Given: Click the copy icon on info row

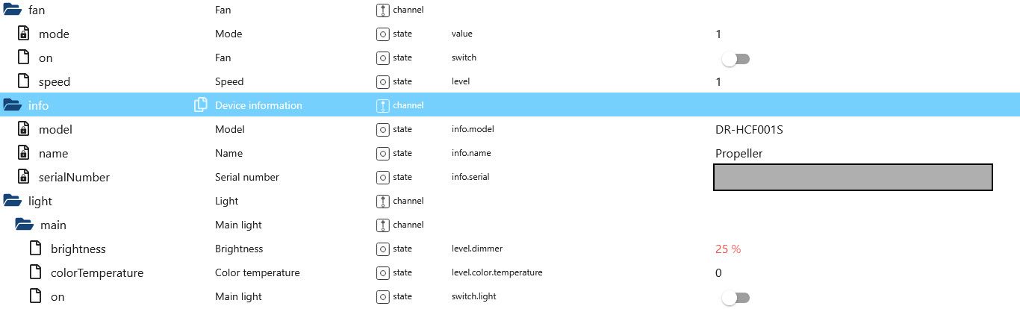Looking at the screenshot, I should (x=200, y=105).
